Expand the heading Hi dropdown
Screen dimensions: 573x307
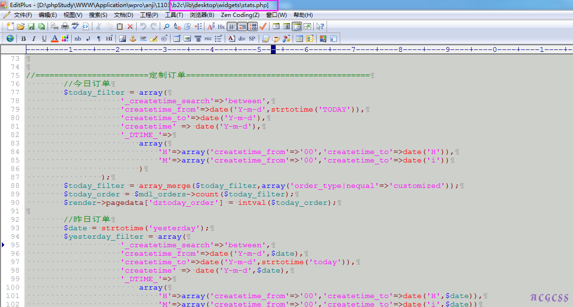coord(109,39)
